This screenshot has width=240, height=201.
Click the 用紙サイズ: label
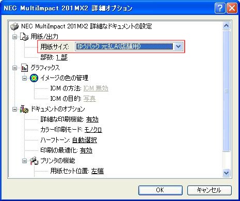pyautogui.click(x=55, y=47)
